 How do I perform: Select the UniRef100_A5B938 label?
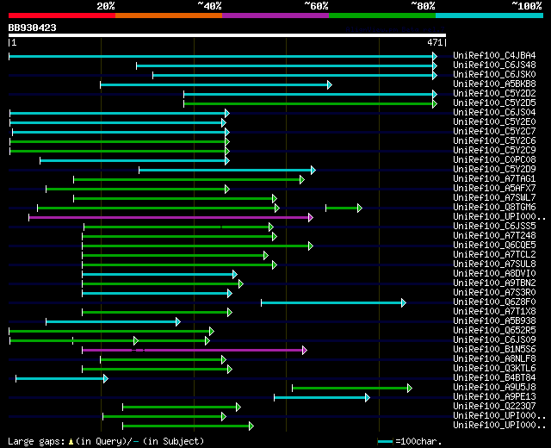(494, 321)
